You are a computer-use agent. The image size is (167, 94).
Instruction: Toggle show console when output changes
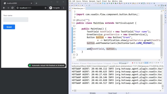click(145, 63)
